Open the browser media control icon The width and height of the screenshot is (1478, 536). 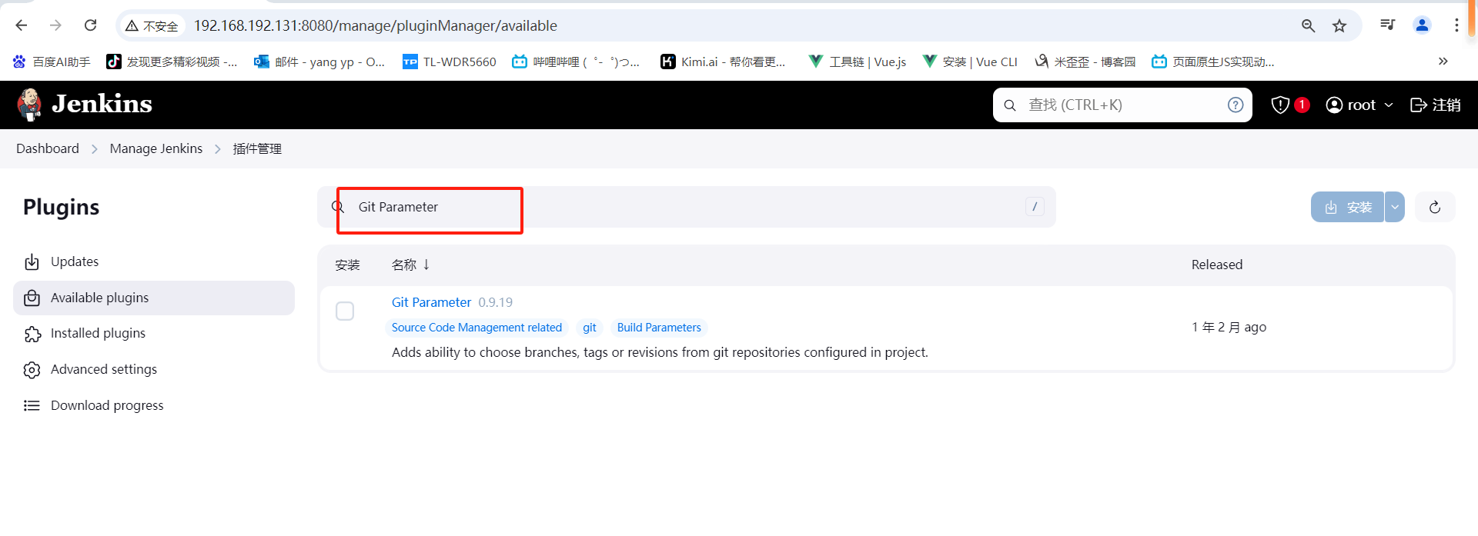tap(1387, 25)
